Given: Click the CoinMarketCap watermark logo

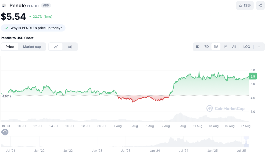Looking at the screenshot, I should [x=225, y=108].
